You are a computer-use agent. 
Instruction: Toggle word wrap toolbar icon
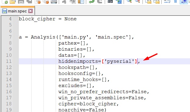click(167, 2)
